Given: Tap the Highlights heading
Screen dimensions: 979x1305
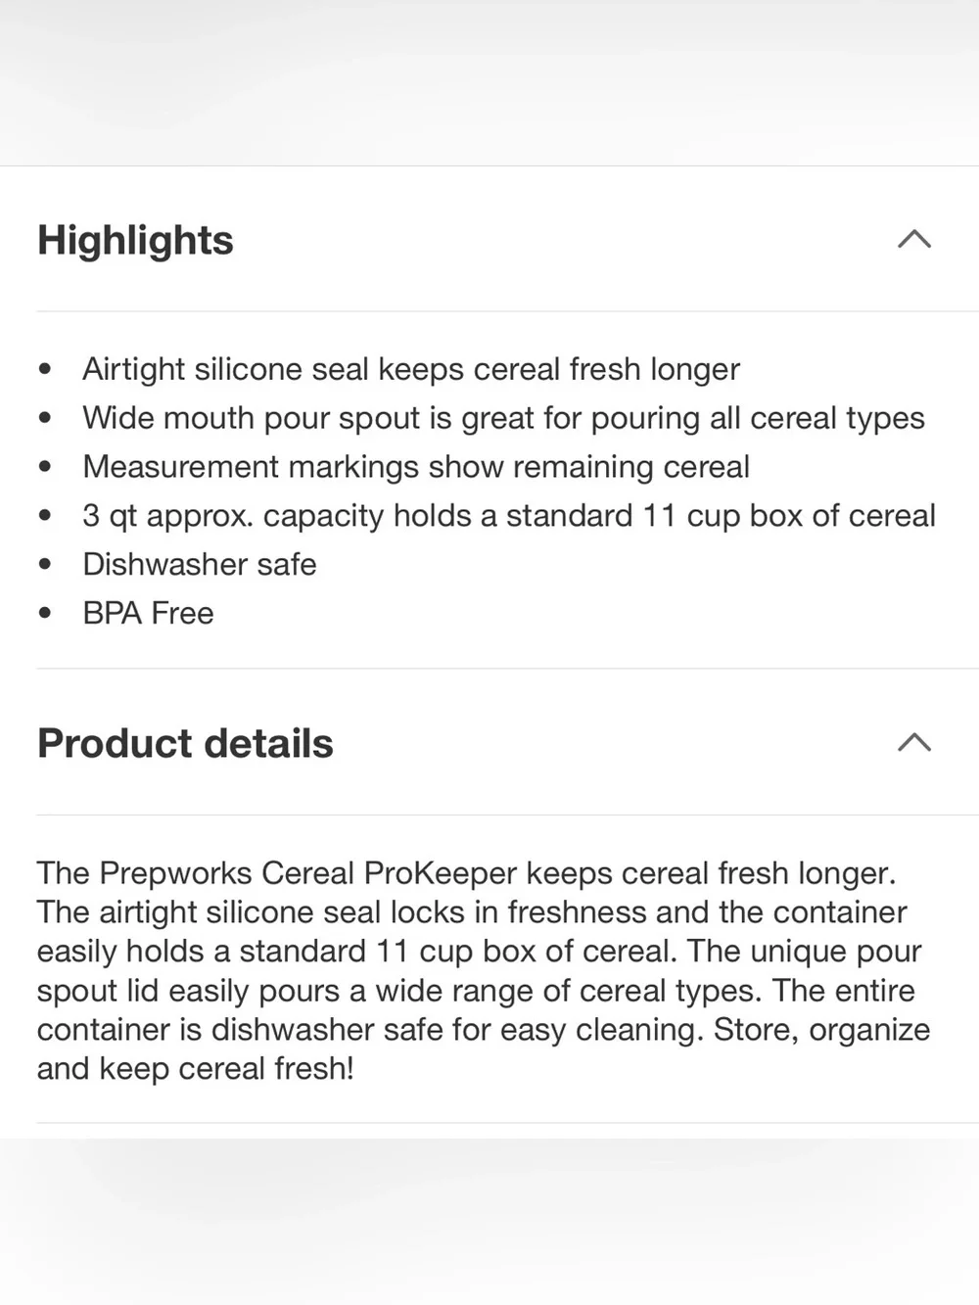Looking at the screenshot, I should point(135,241).
